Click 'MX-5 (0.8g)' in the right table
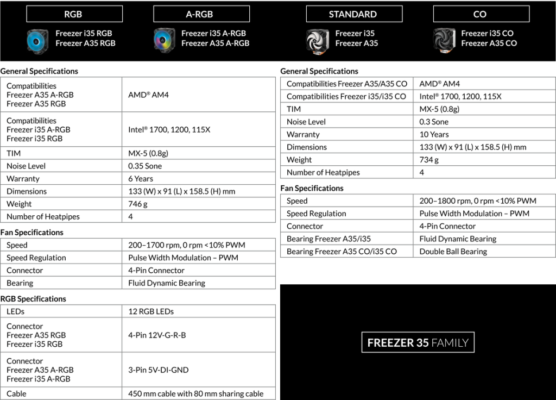Image resolution: width=556 pixels, height=400 pixels. [439, 109]
